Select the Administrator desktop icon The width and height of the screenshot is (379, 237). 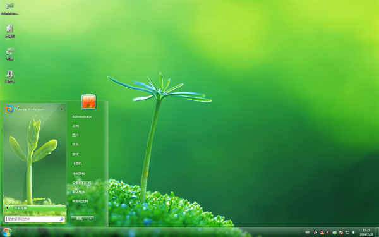tap(9, 9)
